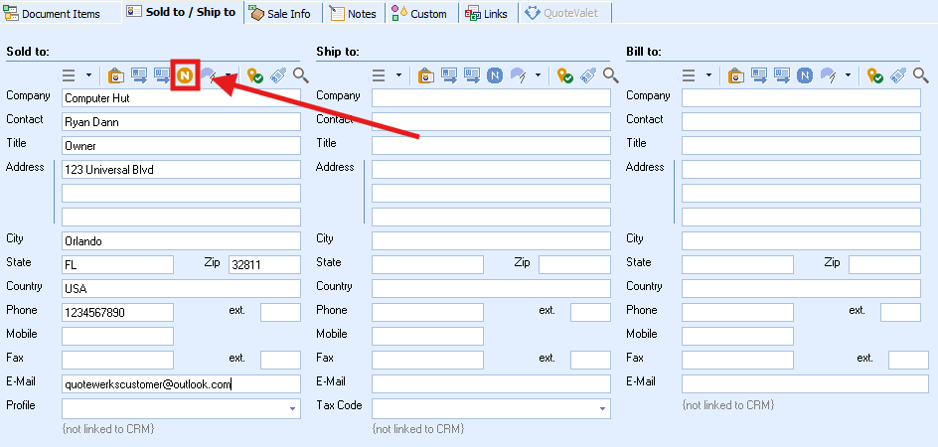Expand the speech bubble dropdown arrow in Bill to

pyautogui.click(x=850, y=75)
